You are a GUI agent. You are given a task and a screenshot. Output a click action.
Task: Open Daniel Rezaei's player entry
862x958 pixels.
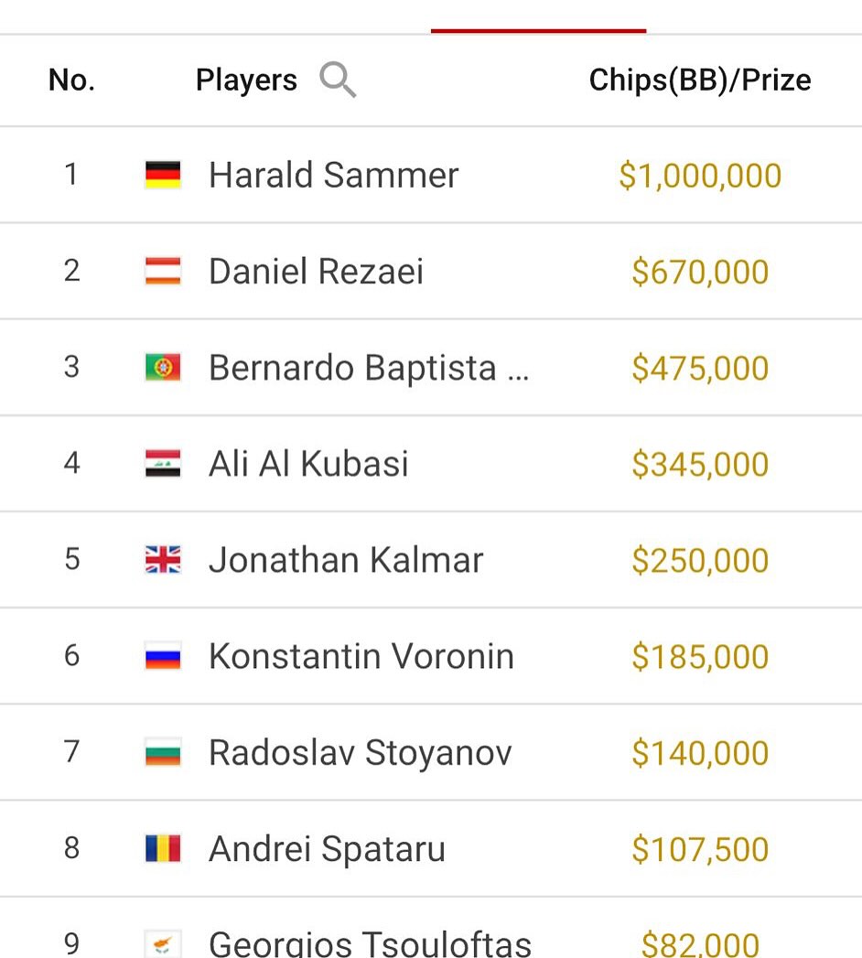pos(316,272)
